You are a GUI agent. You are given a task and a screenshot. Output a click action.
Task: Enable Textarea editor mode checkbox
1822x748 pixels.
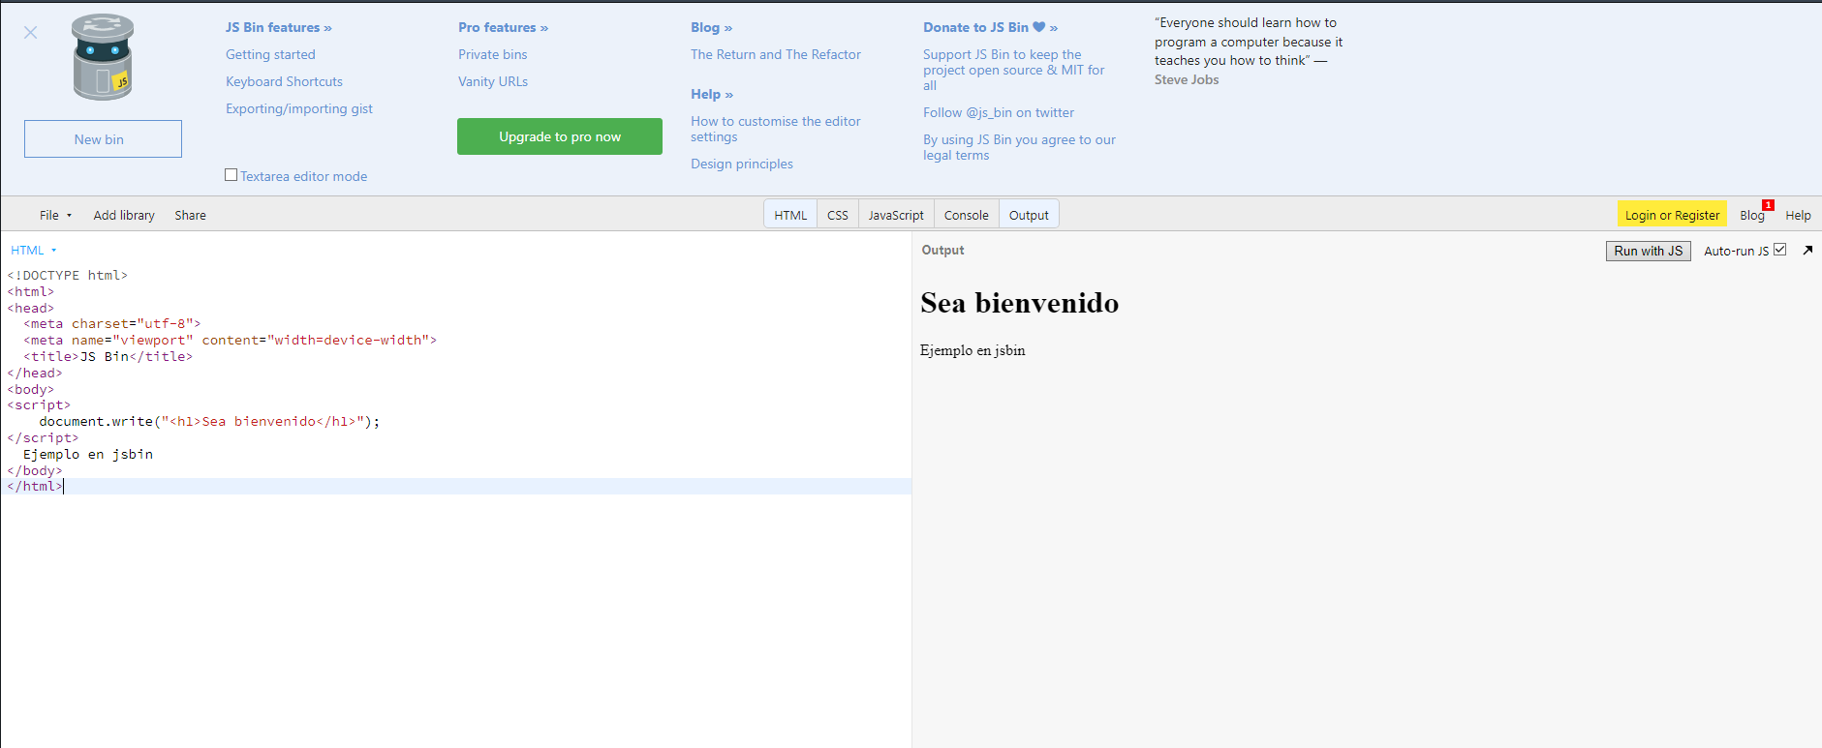coord(231,175)
